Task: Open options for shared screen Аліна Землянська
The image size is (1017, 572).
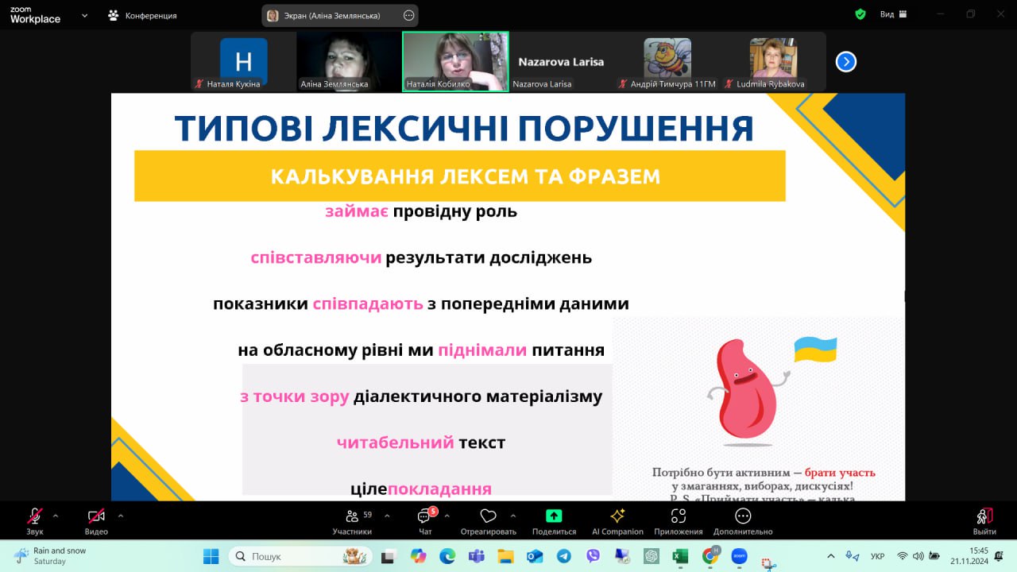Action: [409, 15]
